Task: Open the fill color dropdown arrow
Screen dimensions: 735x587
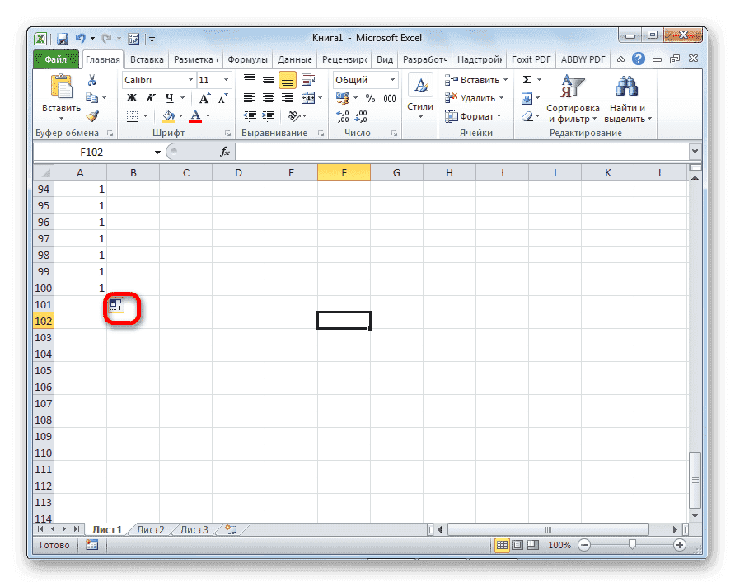Action: 180,115
